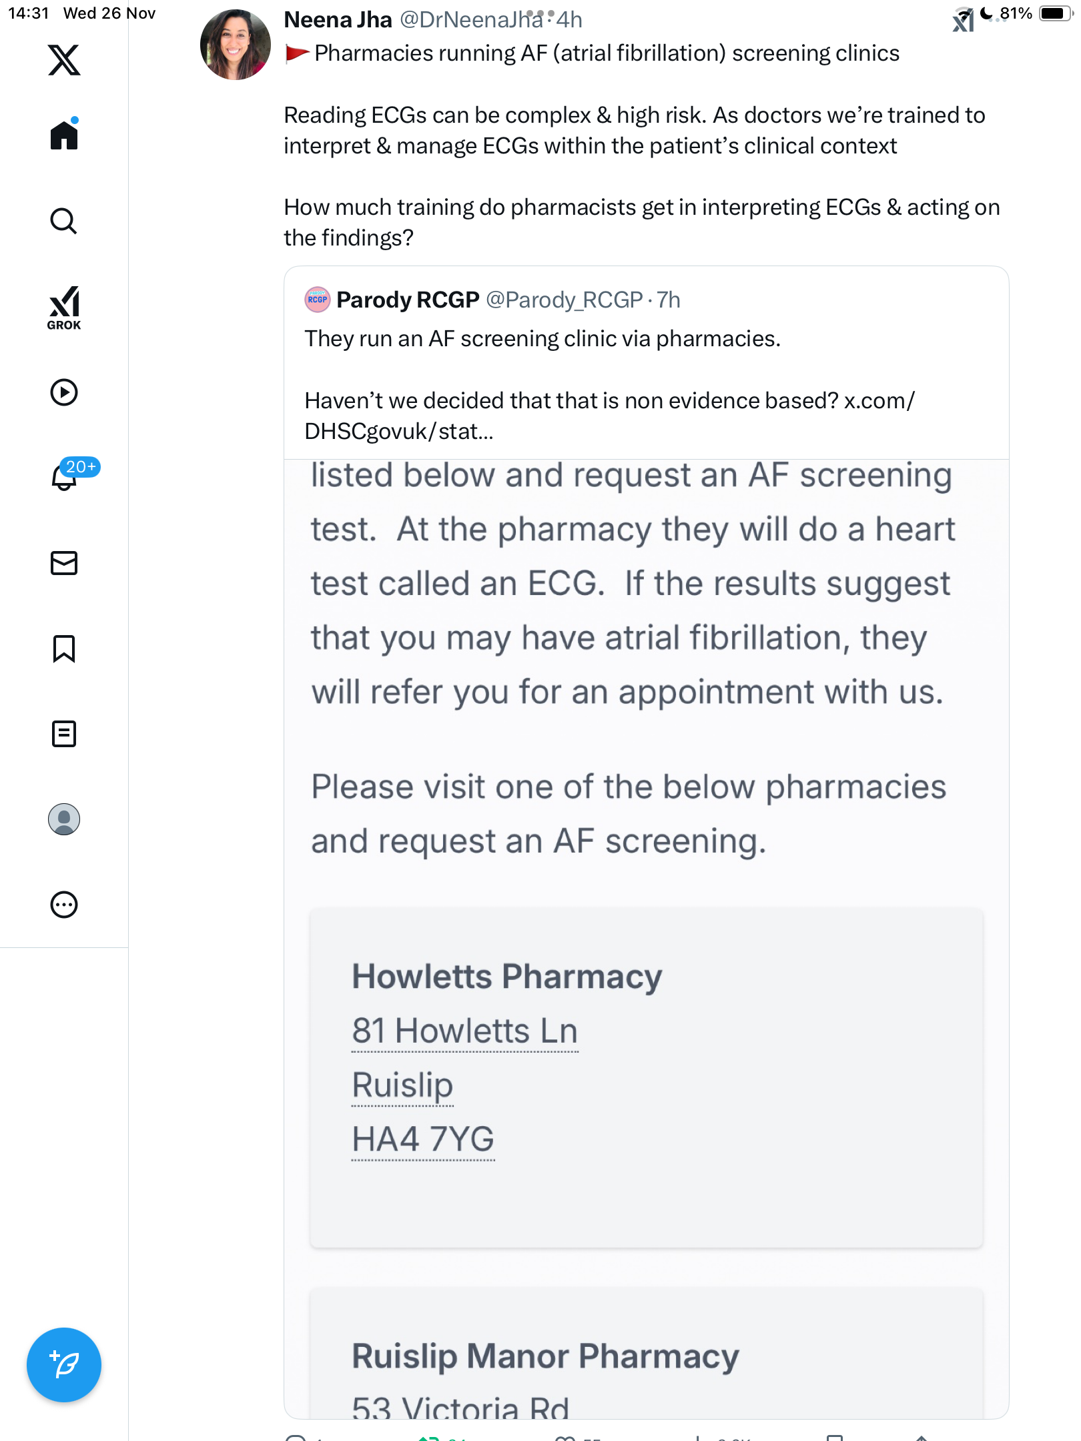Open the Parody RCGP quoted author name
This screenshot has height=1441, width=1081.
tap(408, 300)
